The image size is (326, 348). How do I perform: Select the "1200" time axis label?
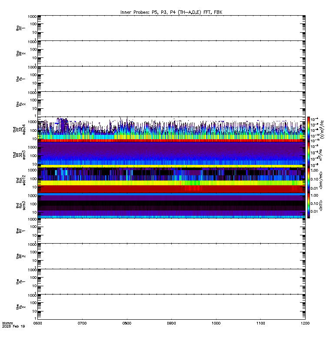(305, 323)
